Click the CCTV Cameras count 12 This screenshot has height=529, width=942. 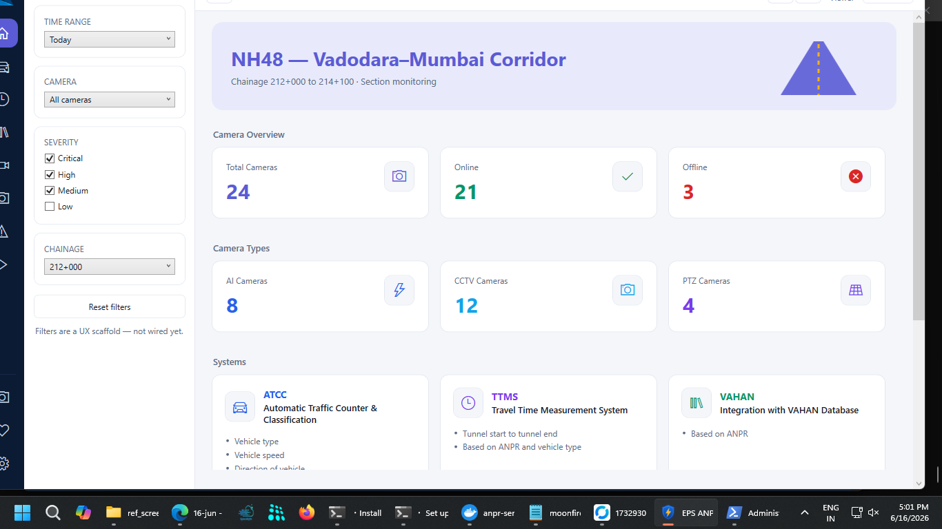pos(466,305)
